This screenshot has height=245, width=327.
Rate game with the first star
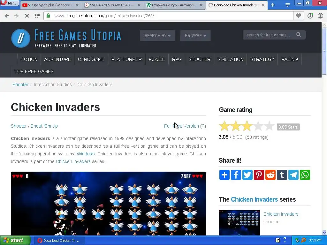(224, 126)
